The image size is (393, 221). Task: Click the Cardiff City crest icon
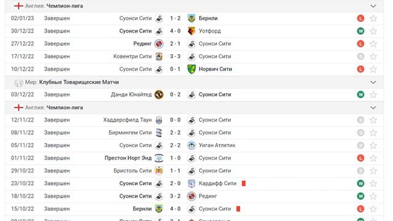pyautogui.click(x=192, y=184)
